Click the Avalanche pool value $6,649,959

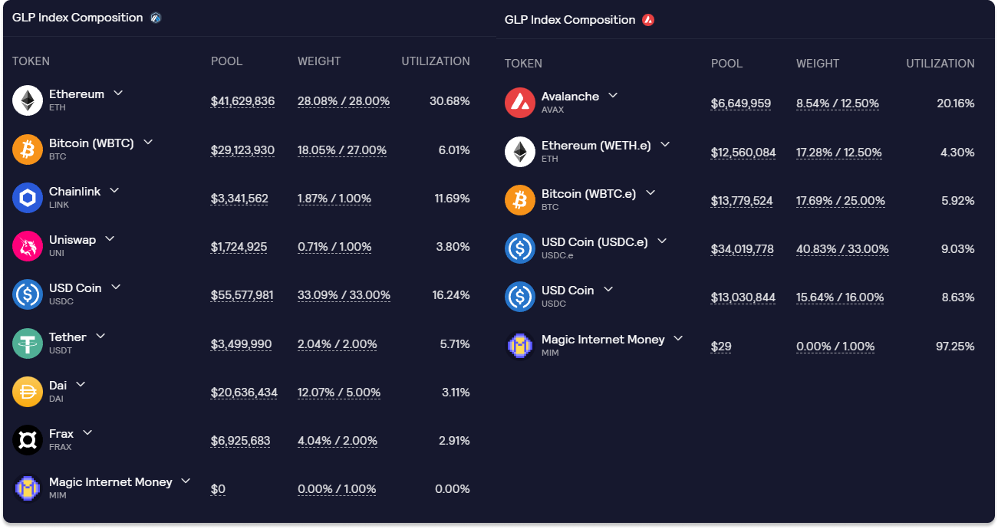[x=741, y=103]
